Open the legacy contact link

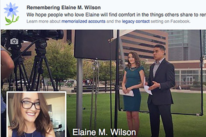tap(136, 21)
